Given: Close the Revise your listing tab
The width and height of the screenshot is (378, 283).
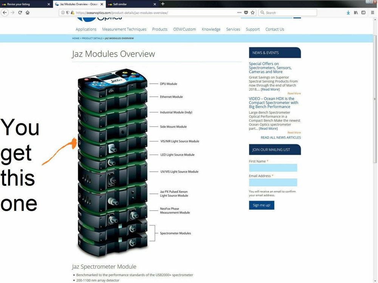Looking at the screenshot, I should pos(49,4).
